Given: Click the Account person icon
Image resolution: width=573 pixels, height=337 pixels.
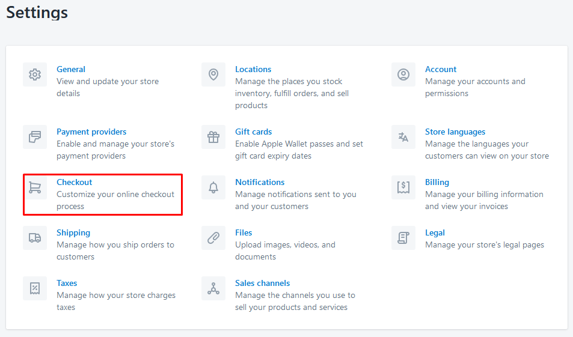Looking at the screenshot, I should click(403, 74).
